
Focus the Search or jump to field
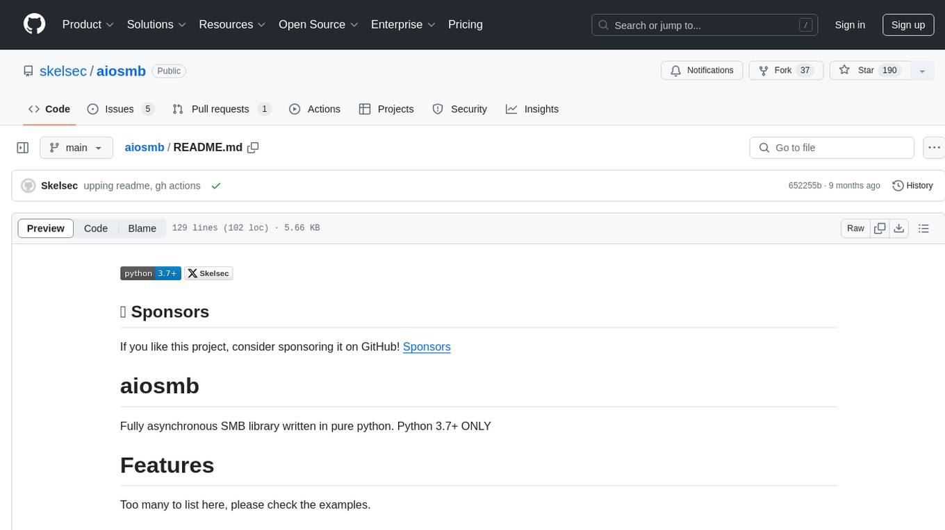click(705, 25)
